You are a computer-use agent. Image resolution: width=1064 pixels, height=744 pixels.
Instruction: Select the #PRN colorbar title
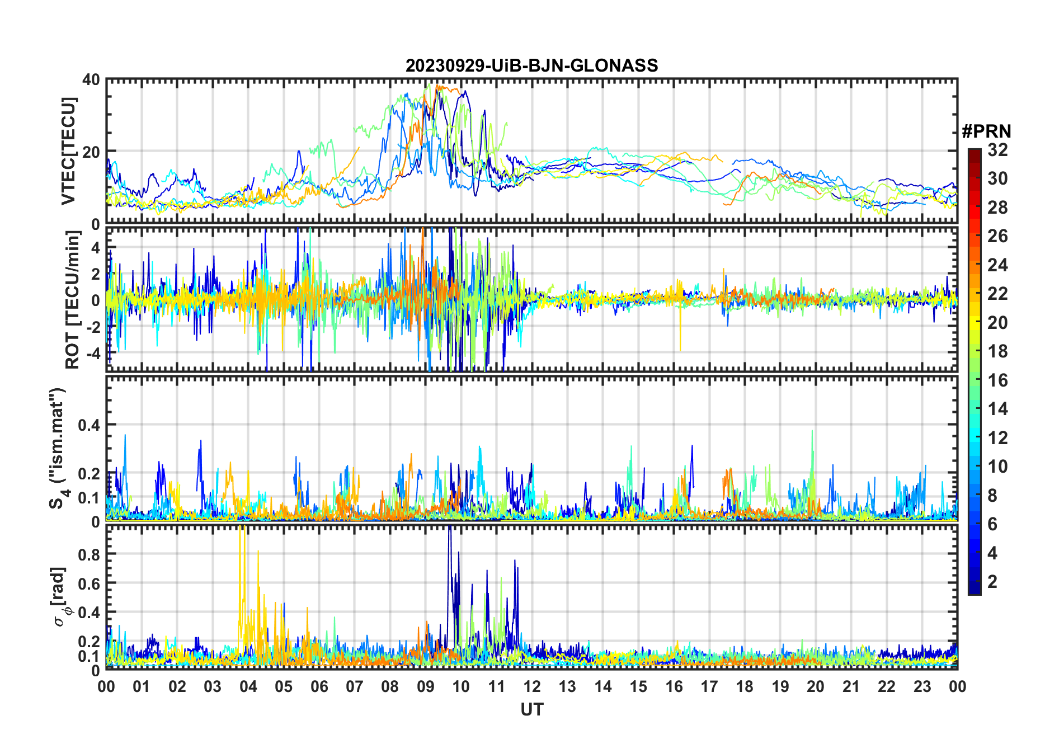986,131
